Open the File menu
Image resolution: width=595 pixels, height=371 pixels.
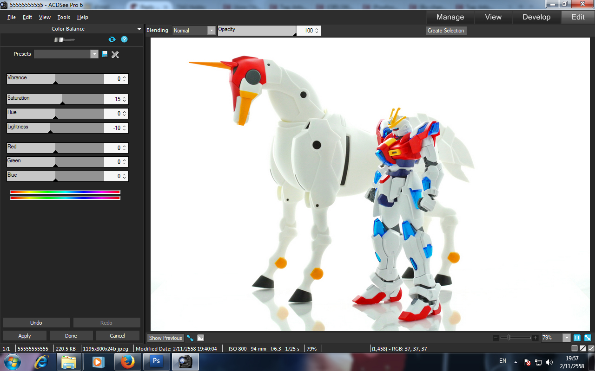[x=12, y=17]
